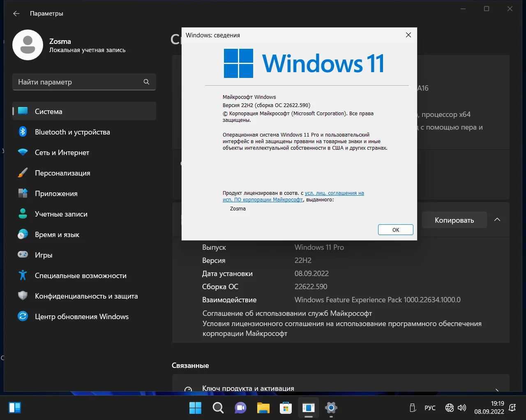Click the volume speaker tray icon

click(x=462, y=408)
